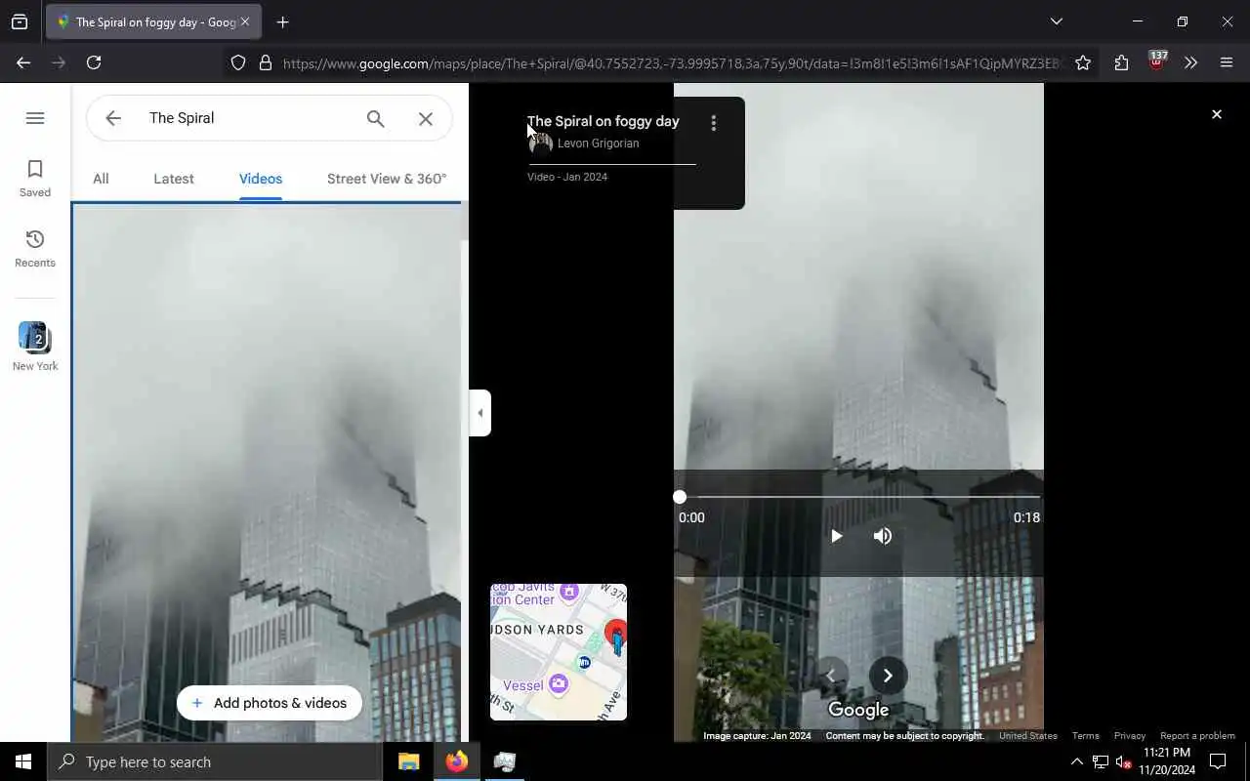Open the Firefox View icon
The image size is (1250, 781).
(20, 21)
